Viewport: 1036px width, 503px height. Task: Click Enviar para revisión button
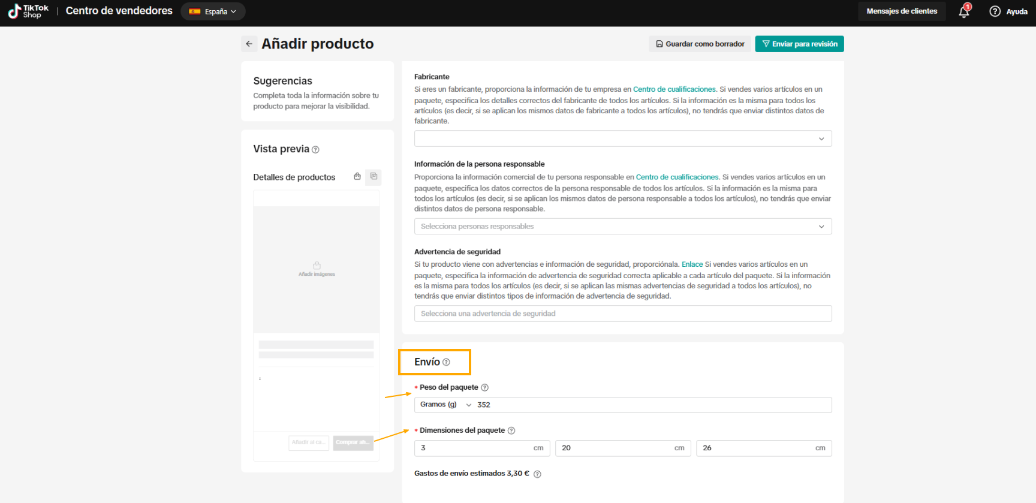799,44
